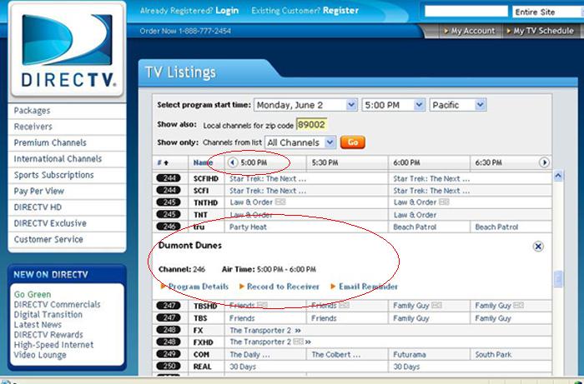
Task: Open Pay Per View sidebar item
Action: click(38, 191)
